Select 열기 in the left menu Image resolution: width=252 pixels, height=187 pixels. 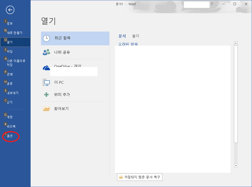[x=15, y=42]
